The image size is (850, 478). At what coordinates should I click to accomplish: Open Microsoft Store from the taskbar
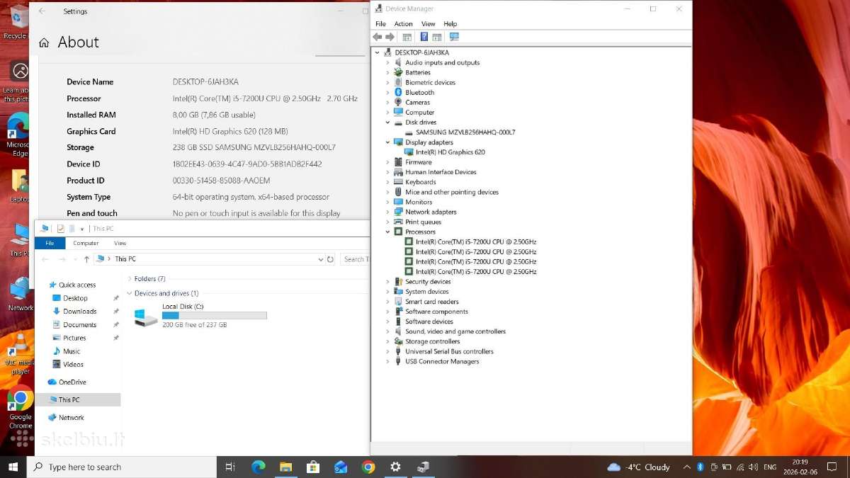[313, 467]
